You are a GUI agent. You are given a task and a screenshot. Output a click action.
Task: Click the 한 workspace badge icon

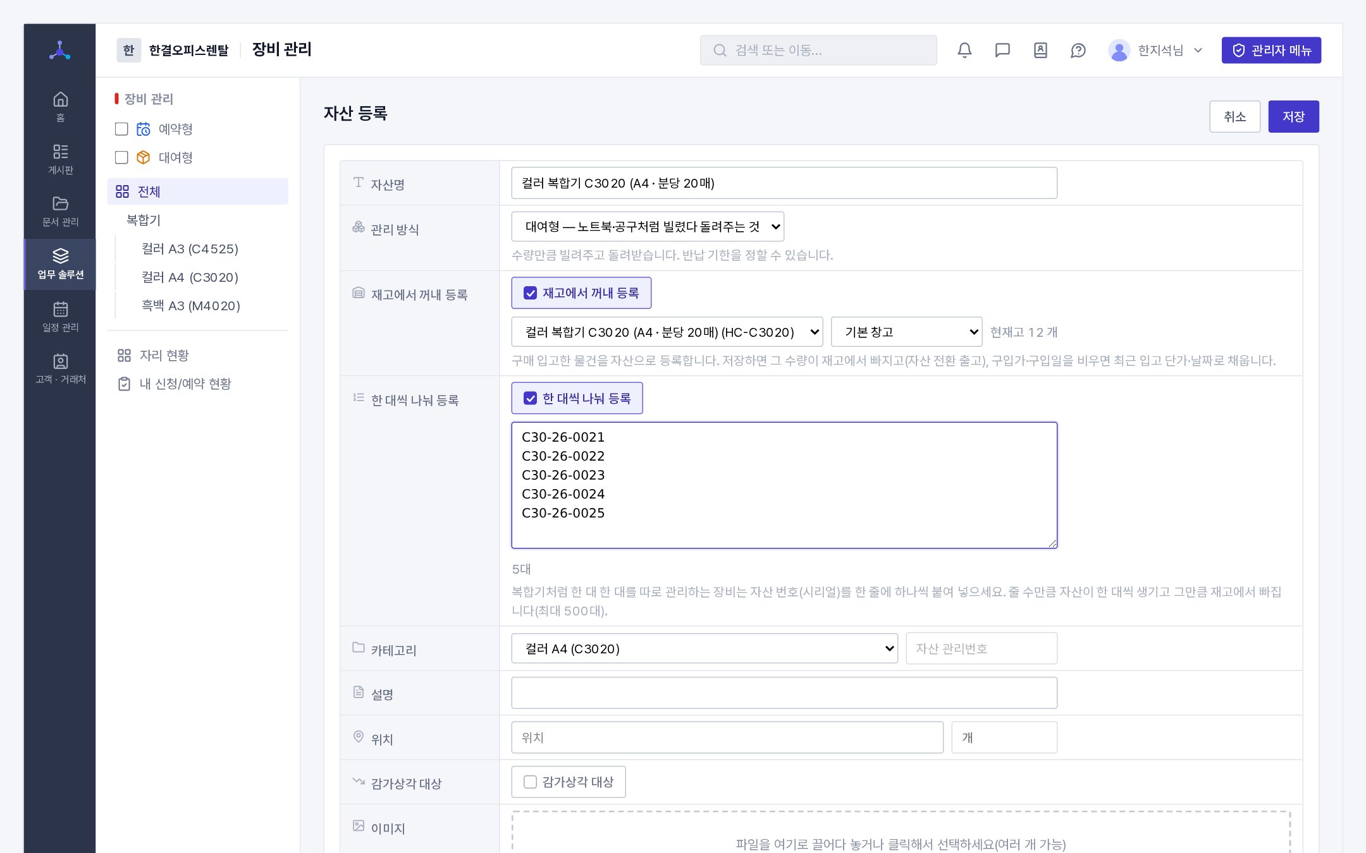click(x=129, y=51)
